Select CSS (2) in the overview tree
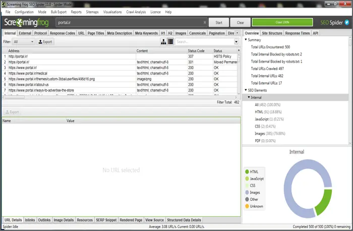This screenshot has width=353, height=231. (x=265, y=126)
